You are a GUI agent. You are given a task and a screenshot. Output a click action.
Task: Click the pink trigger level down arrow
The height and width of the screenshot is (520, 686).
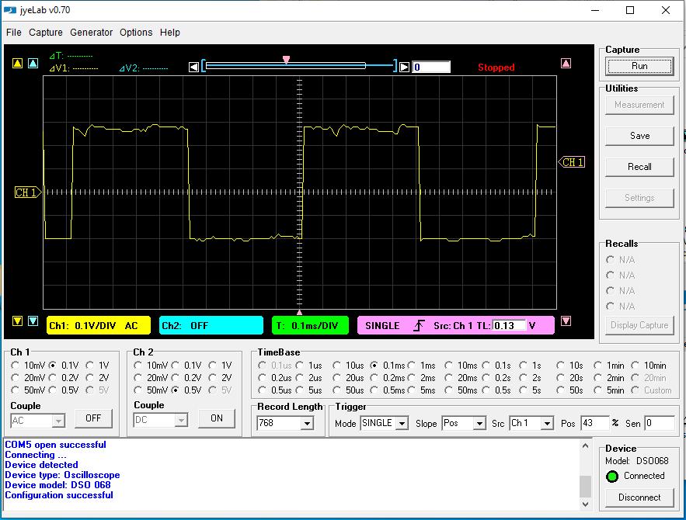566,321
